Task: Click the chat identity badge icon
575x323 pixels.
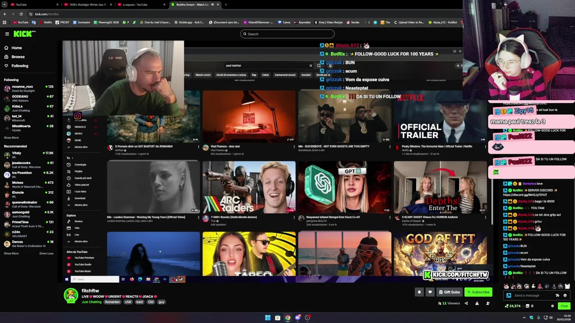Action: coord(509,296)
